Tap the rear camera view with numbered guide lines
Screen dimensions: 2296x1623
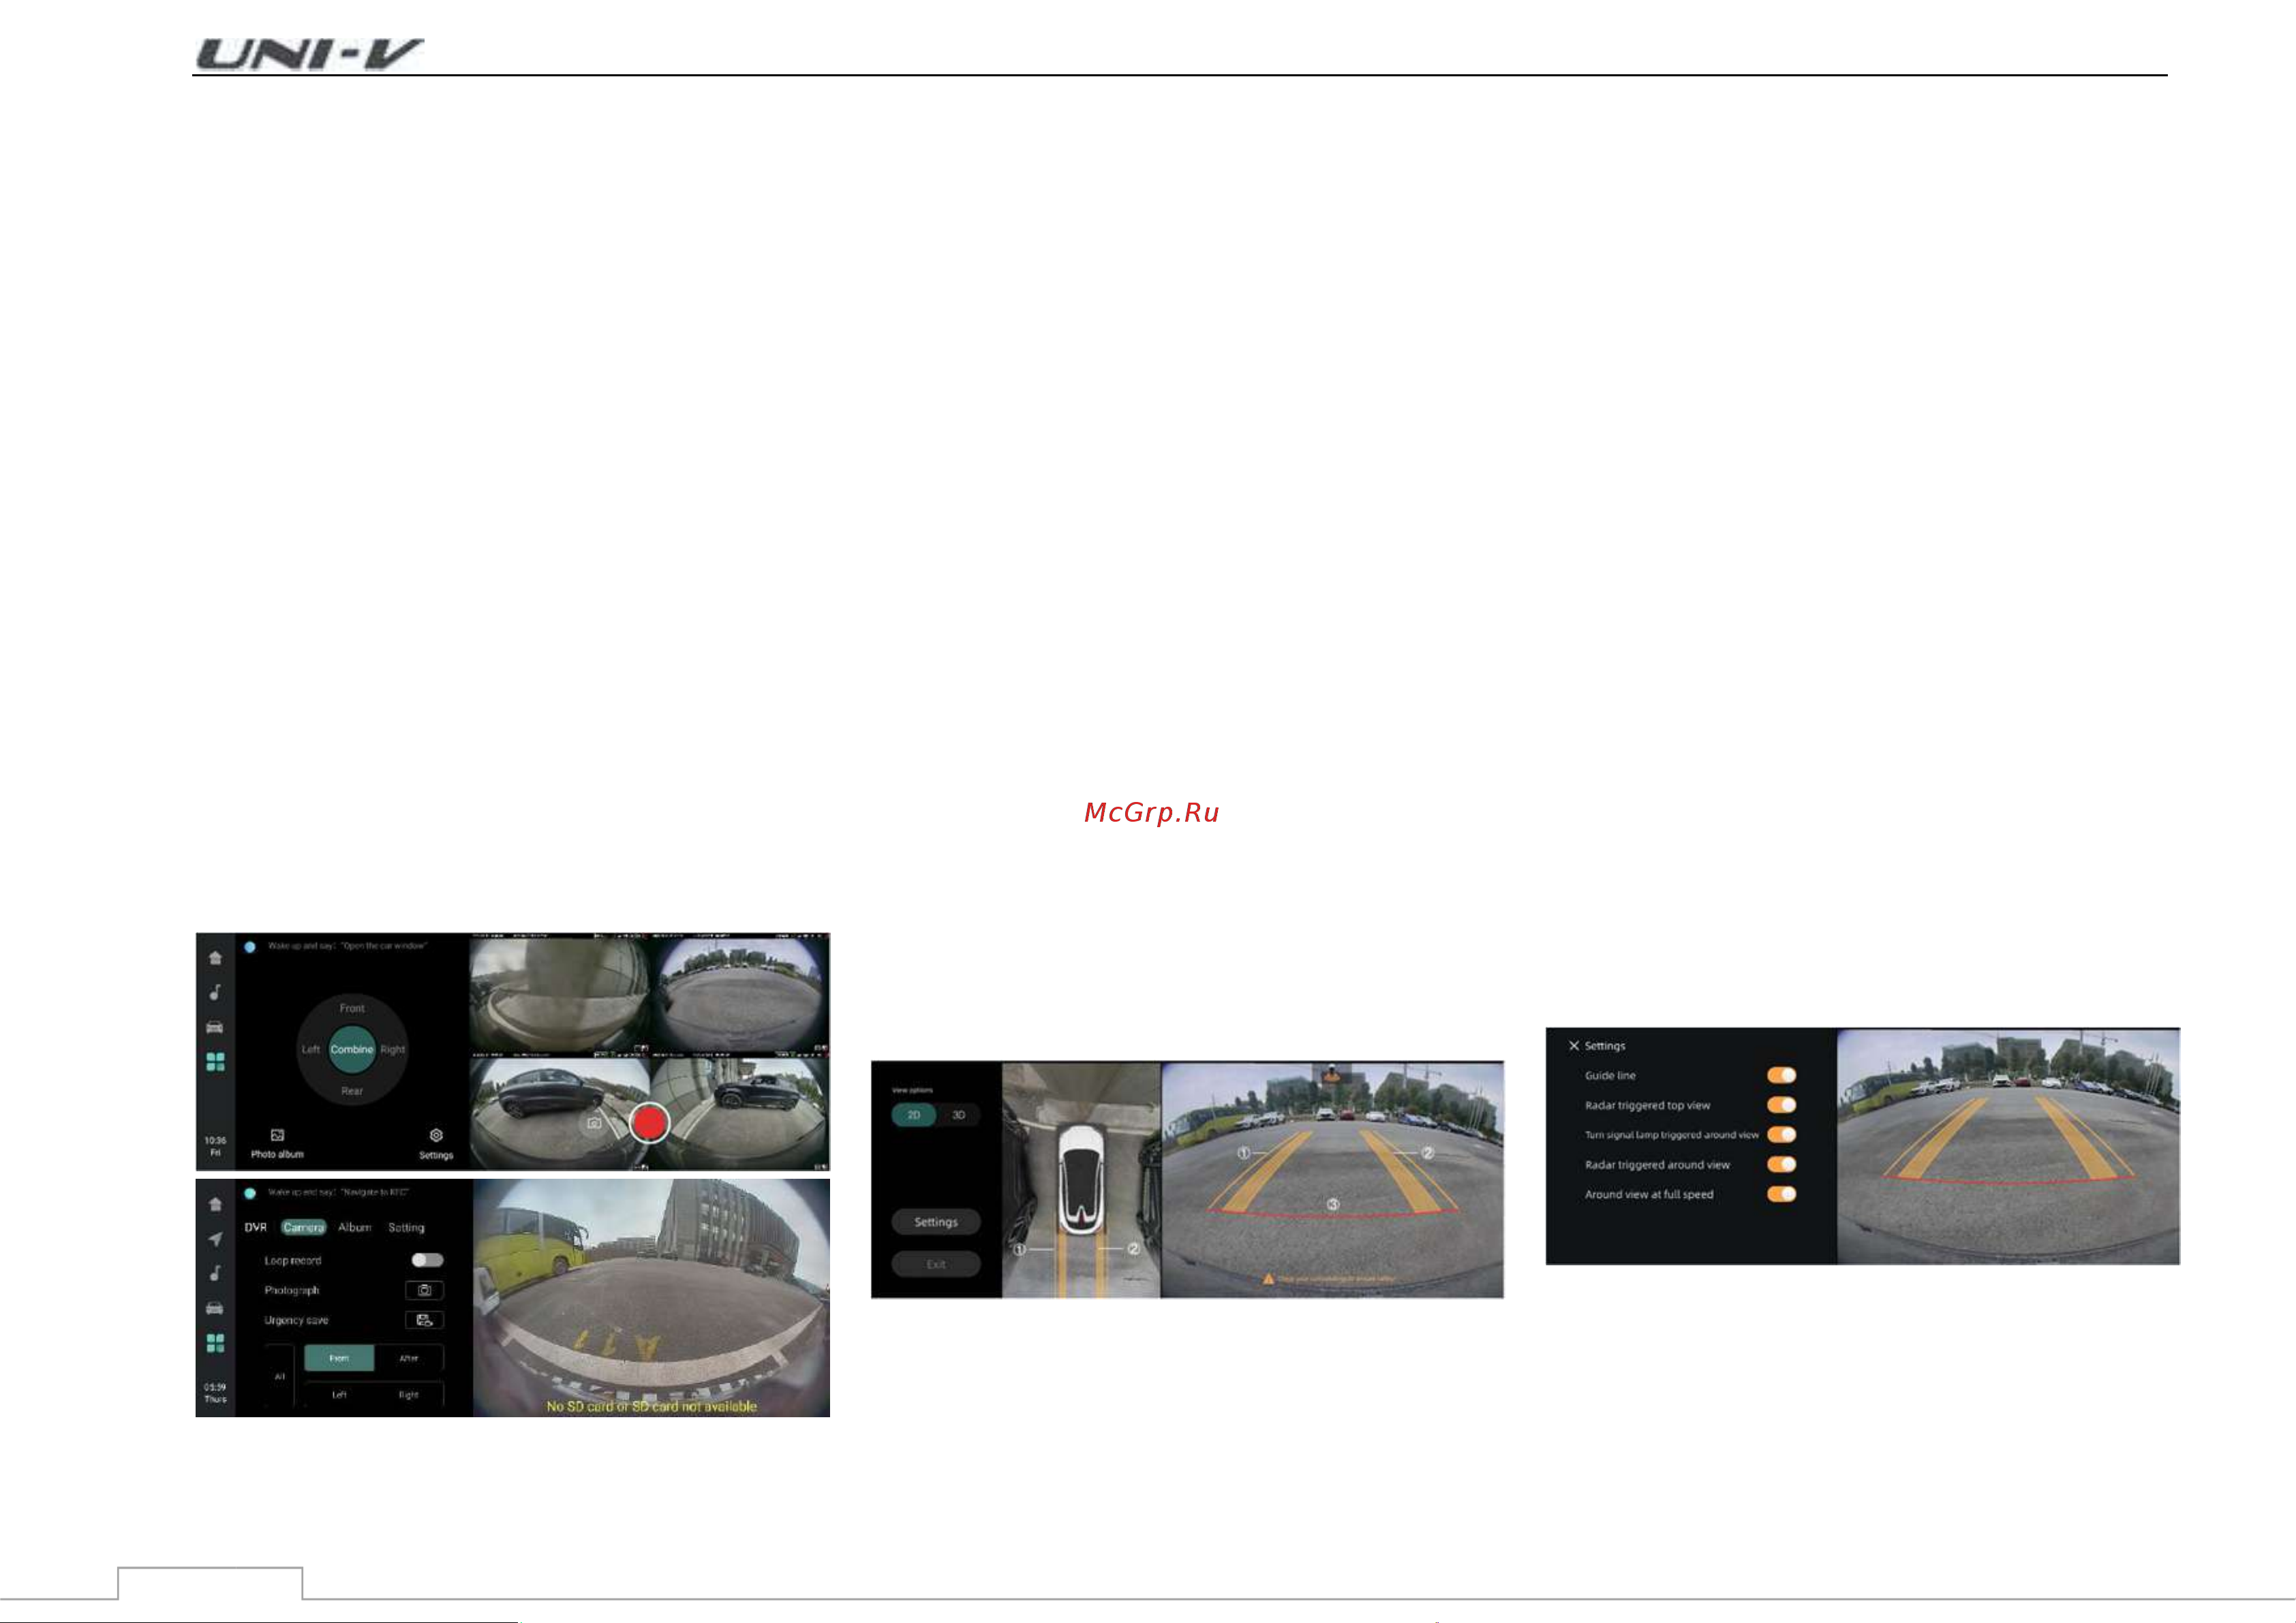pyautogui.click(x=1332, y=1180)
